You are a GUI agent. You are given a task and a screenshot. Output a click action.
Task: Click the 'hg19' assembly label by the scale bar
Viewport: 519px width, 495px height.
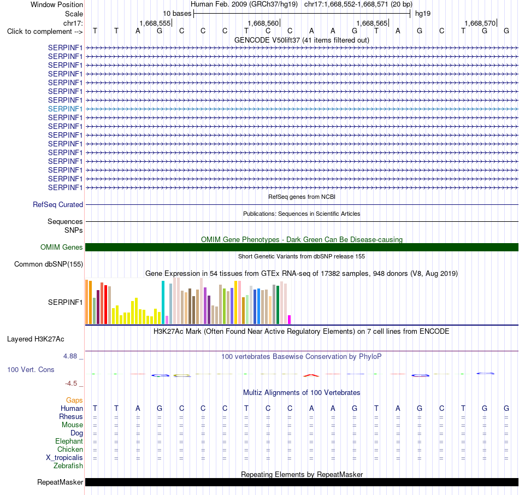(x=423, y=14)
